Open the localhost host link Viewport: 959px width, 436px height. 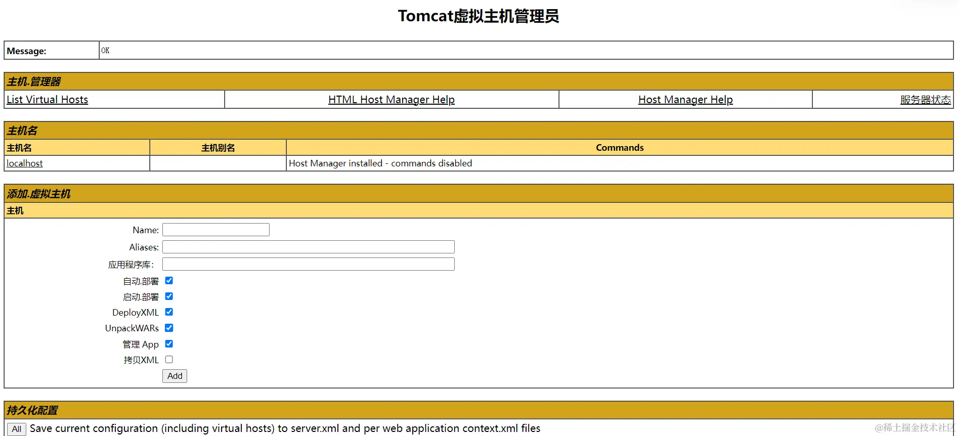point(25,163)
